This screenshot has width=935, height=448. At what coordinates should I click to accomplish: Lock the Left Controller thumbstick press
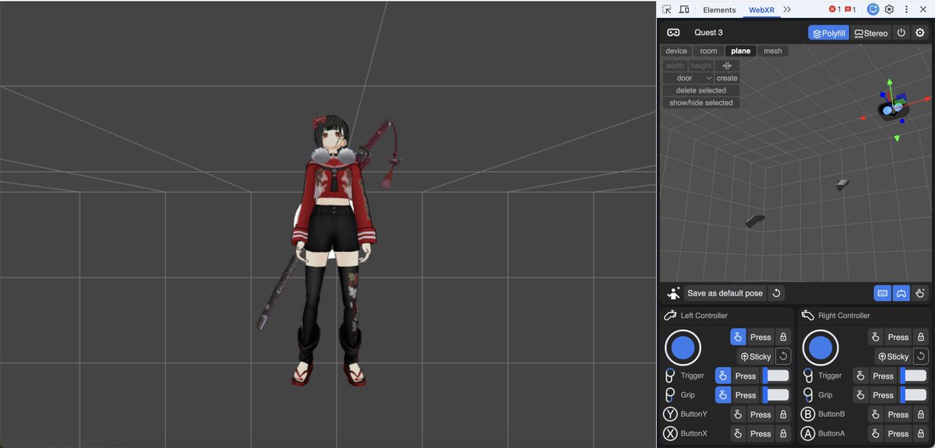click(x=784, y=337)
